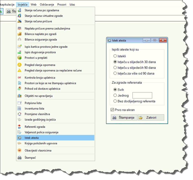This screenshot has height=180, width=193.
Task: Close the Istek atesta dialog
Action: click(x=163, y=40)
